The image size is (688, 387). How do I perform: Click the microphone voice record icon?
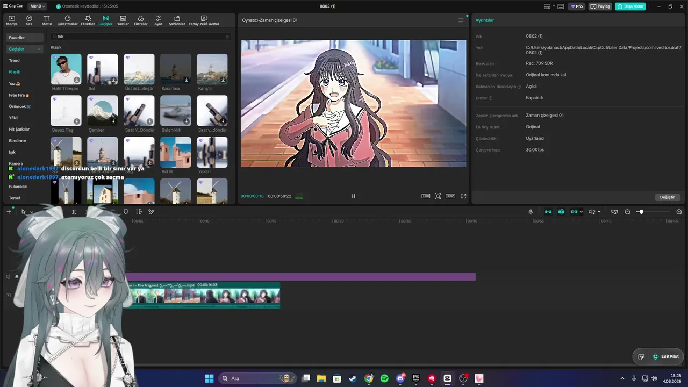point(531,212)
